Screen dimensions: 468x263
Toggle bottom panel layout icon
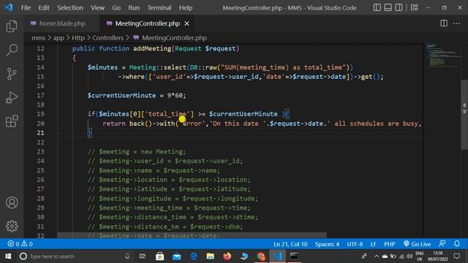pyautogui.click(x=388, y=7)
